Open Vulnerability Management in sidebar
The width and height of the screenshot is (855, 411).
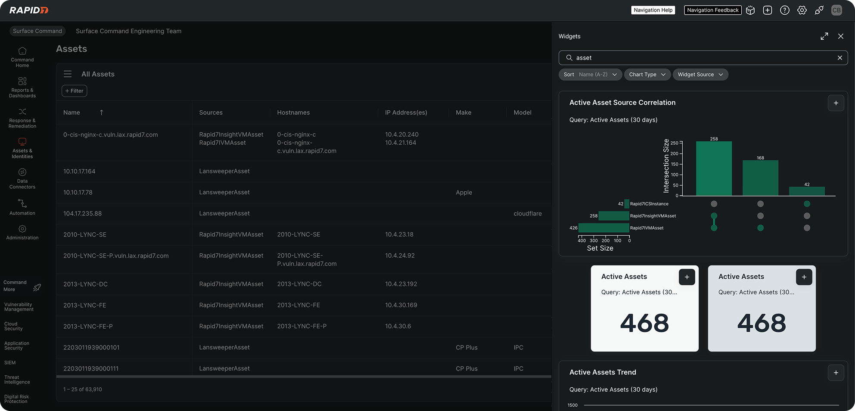19,307
